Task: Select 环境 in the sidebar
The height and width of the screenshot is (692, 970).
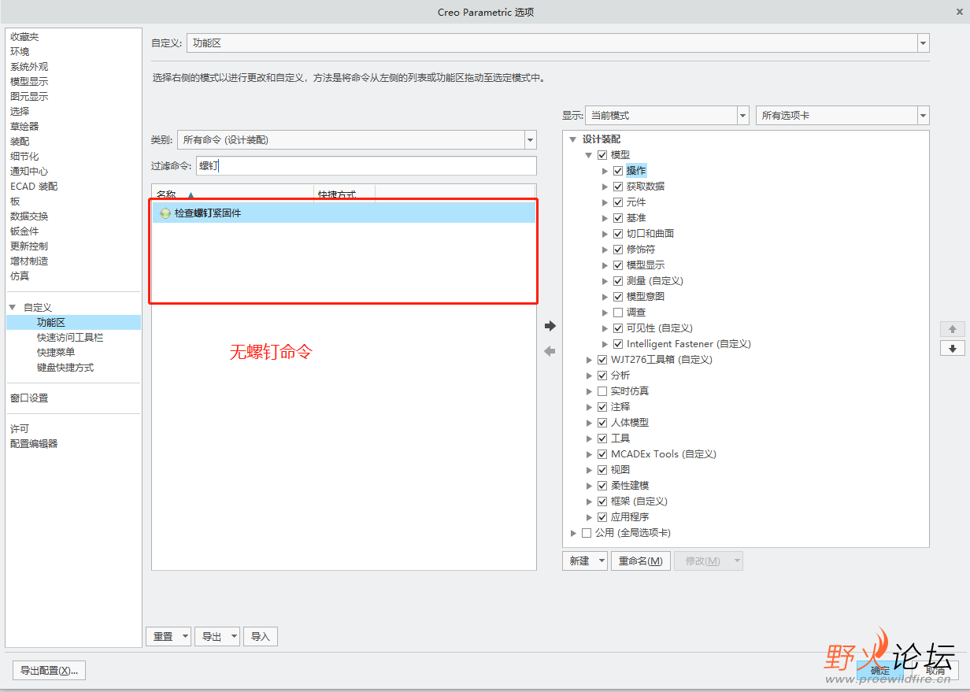Action: click(x=20, y=52)
